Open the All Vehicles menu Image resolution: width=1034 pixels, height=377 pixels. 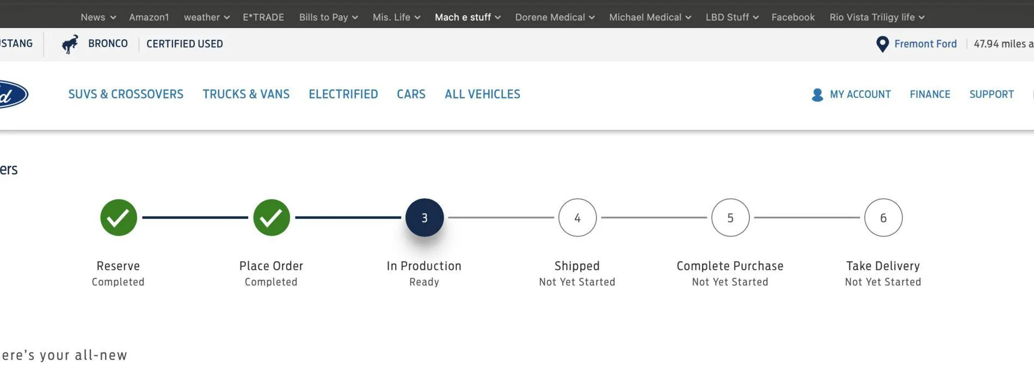click(x=482, y=94)
